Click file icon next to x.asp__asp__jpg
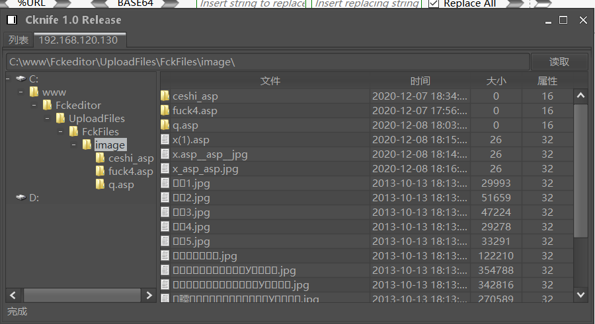The height and width of the screenshot is (324, 595). 165,154
